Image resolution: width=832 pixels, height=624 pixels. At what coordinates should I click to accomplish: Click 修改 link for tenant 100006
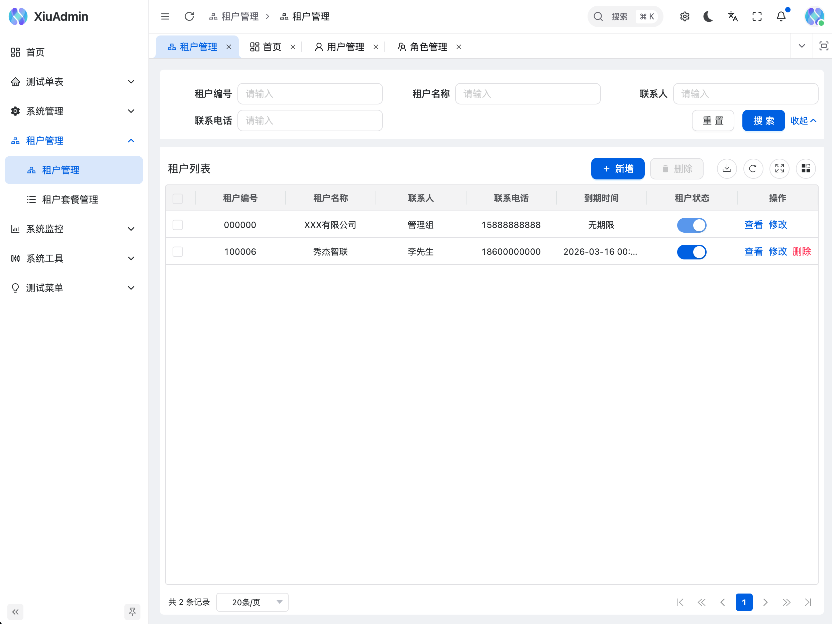point(777,251)
